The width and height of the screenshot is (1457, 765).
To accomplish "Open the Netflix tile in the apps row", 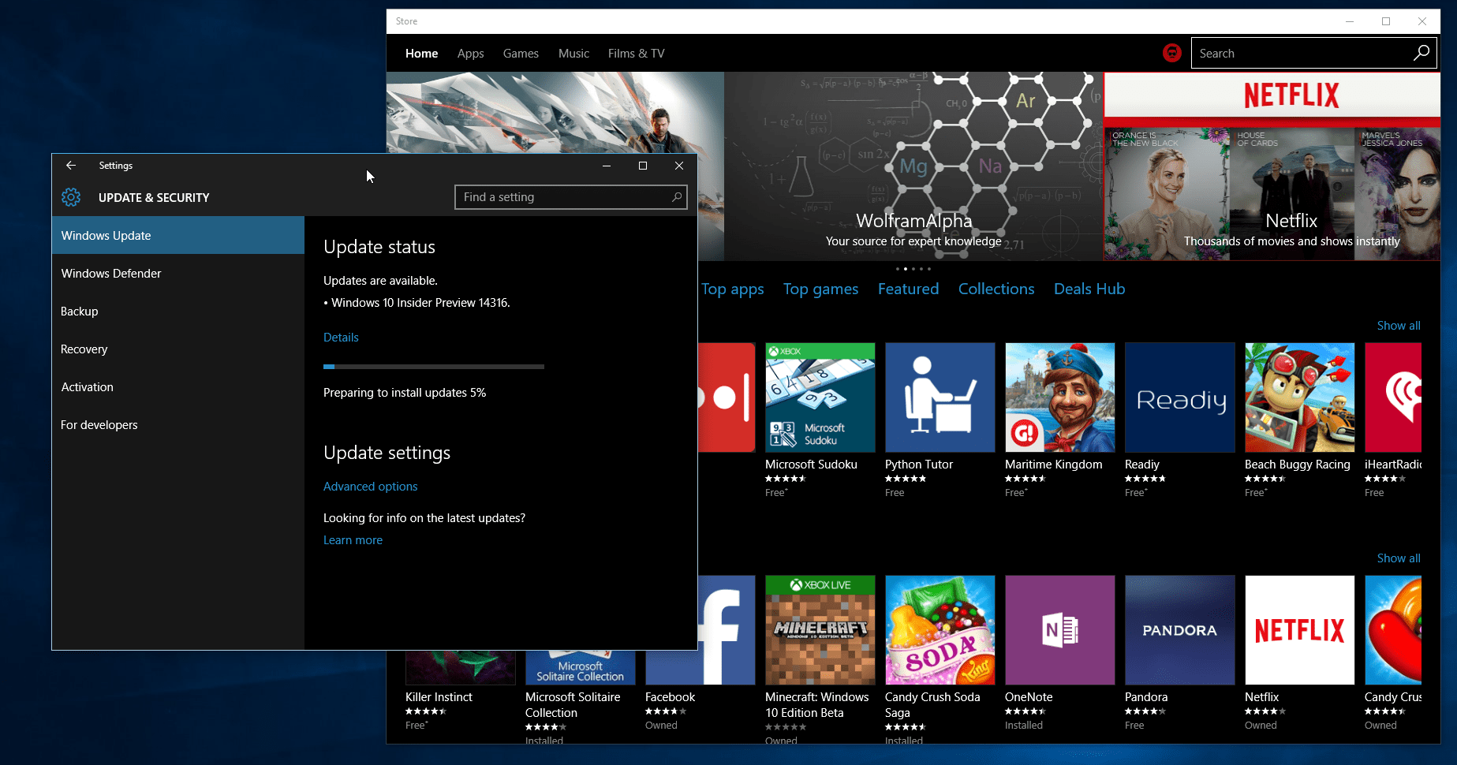I will point(1299,629).
